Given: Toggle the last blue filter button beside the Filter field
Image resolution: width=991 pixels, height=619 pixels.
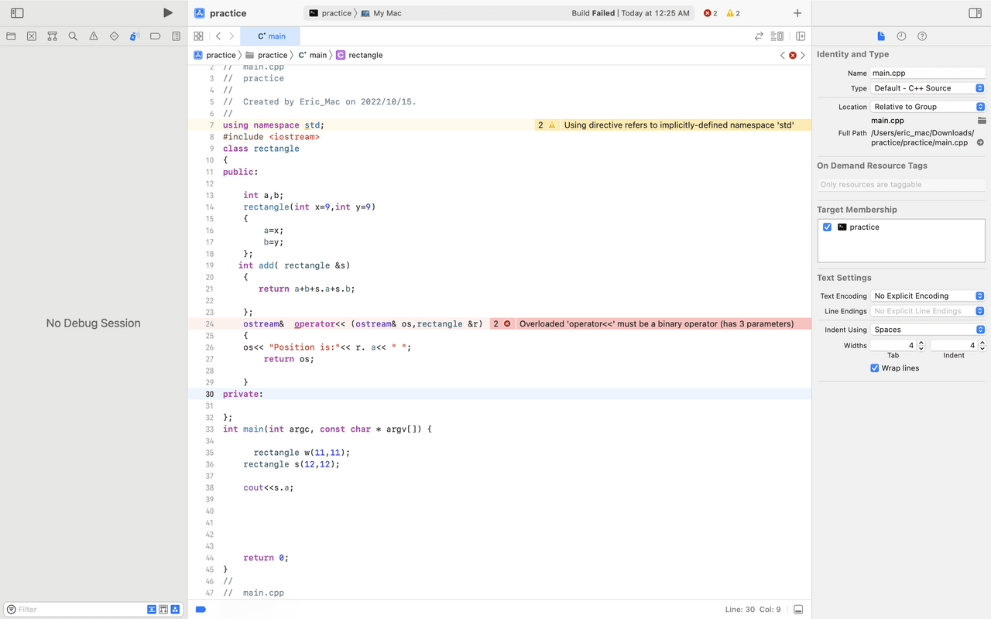Looking at the screenshot, I should 175,610.
